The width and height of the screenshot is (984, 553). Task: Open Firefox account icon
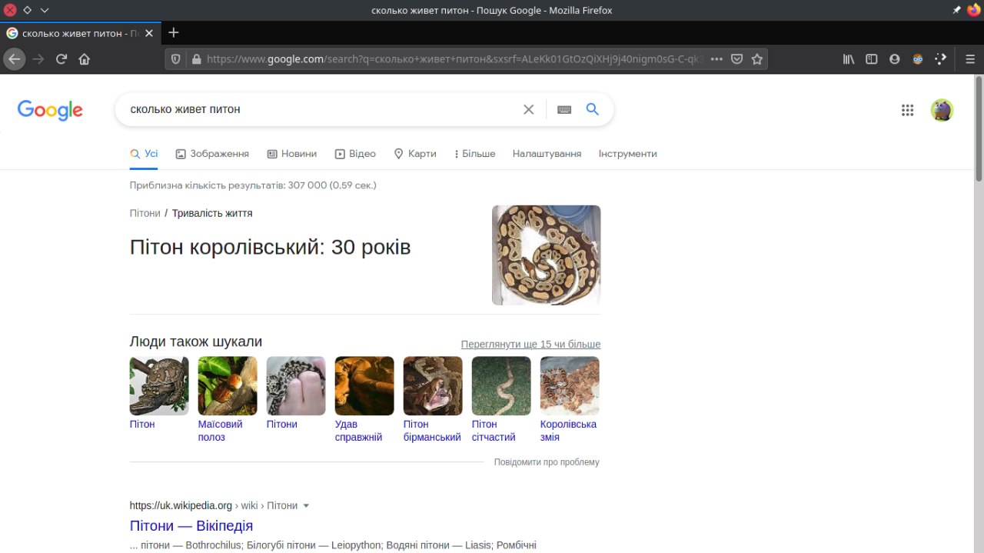pyautogui.click(x=895, y=59)
